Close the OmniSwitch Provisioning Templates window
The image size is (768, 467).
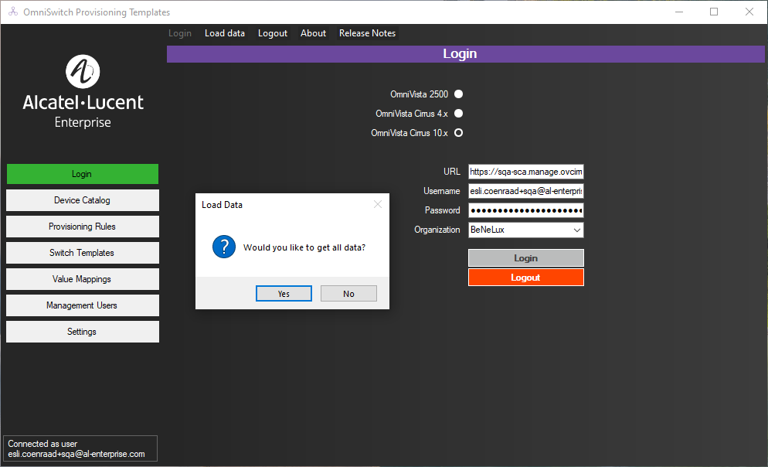coord(749,12)
